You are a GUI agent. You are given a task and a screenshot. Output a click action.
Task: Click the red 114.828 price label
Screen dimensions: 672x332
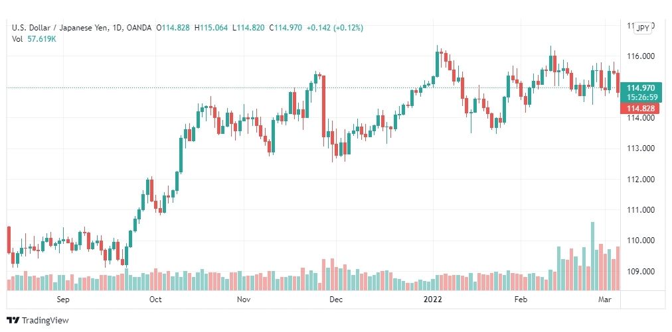[x=639, y=109]
